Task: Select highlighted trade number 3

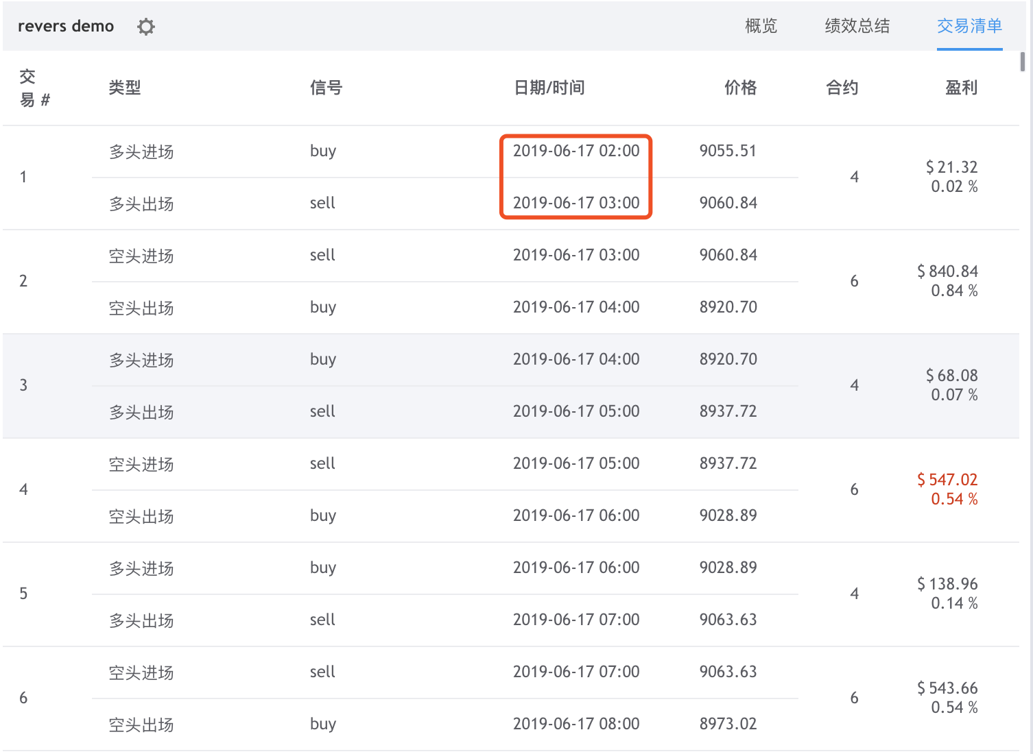Action: click(511, 386)
